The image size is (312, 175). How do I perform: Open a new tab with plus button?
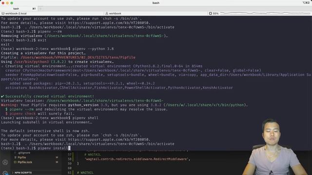40,9
